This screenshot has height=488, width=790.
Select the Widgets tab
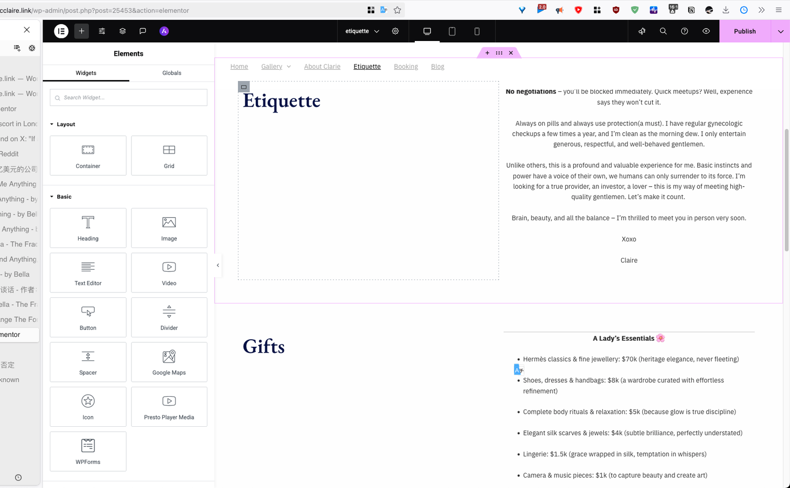coord(86,73)
